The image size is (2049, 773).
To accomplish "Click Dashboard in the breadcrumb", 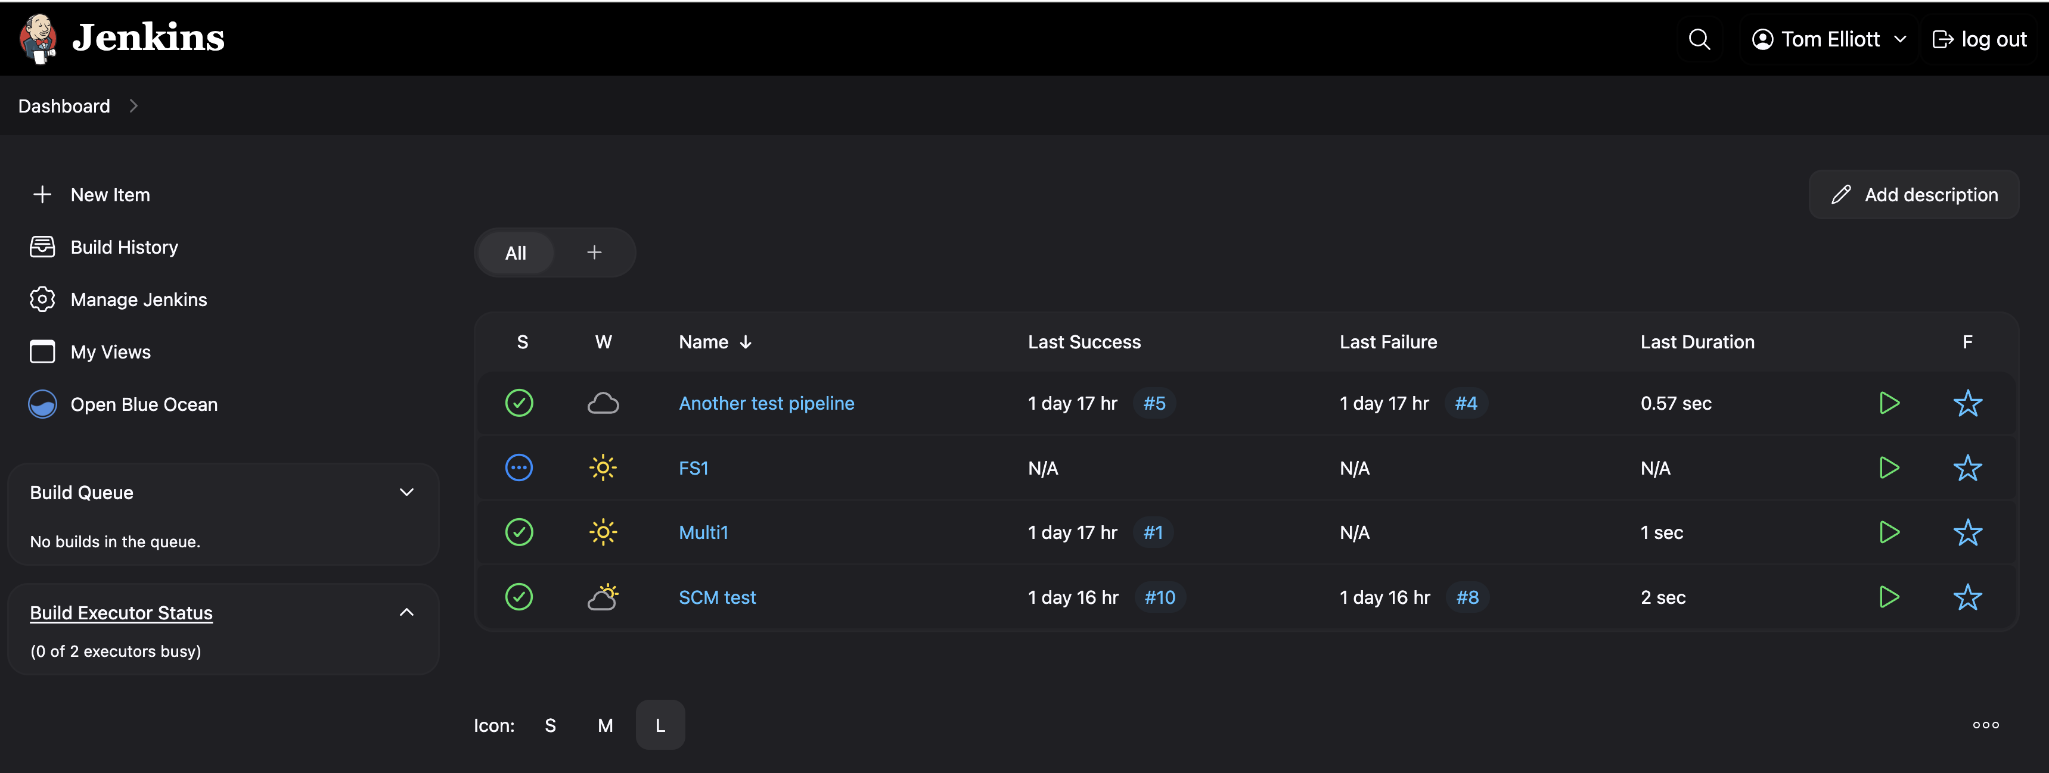I will point(64,105).
